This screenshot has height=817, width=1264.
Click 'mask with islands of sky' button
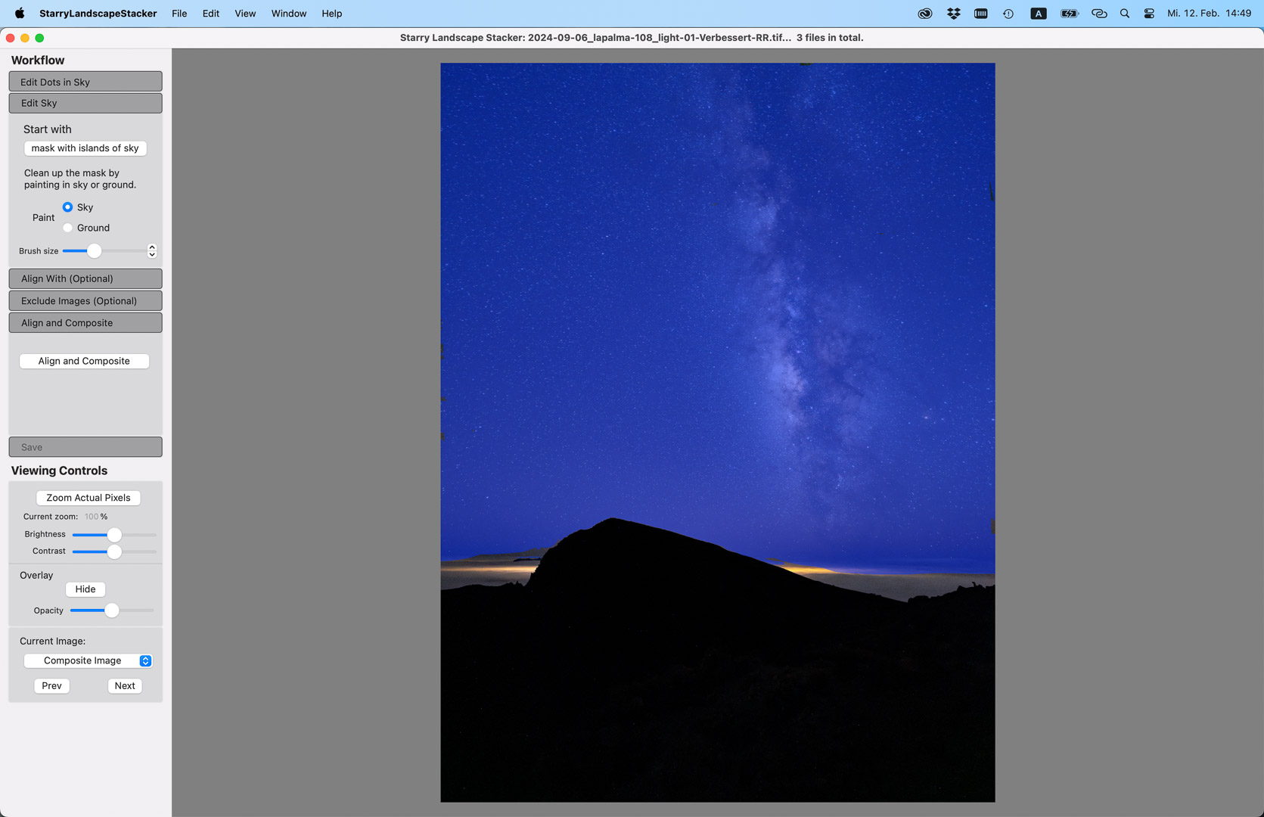[85, 148]
